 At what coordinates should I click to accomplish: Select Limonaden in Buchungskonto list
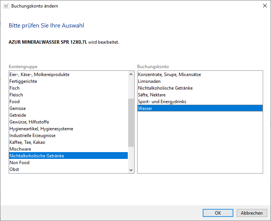[149, 81]
